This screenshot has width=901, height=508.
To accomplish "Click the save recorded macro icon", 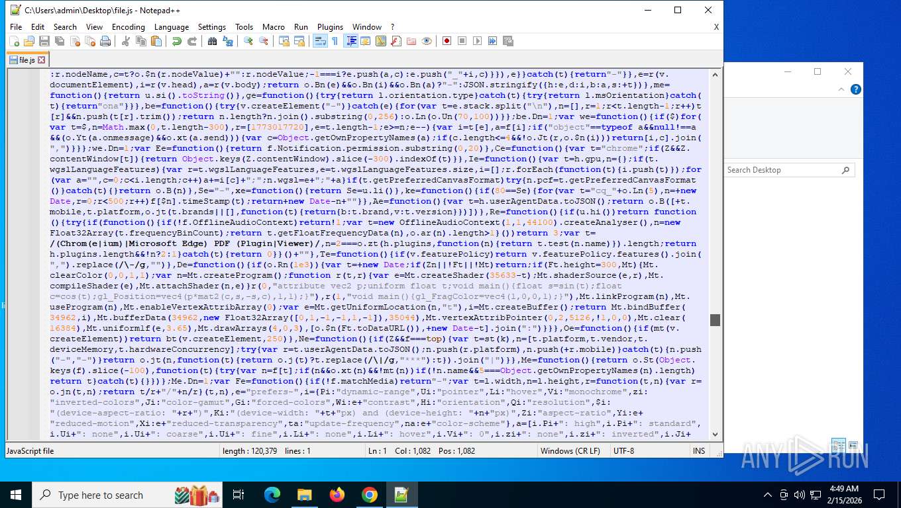I will (x=508, y=41).
